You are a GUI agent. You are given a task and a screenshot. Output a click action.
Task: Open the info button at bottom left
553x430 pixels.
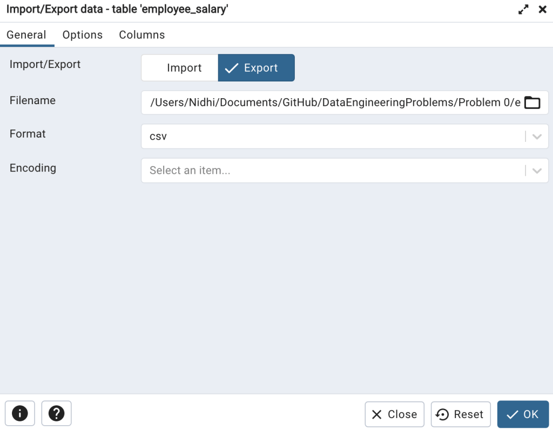point(20,414)
